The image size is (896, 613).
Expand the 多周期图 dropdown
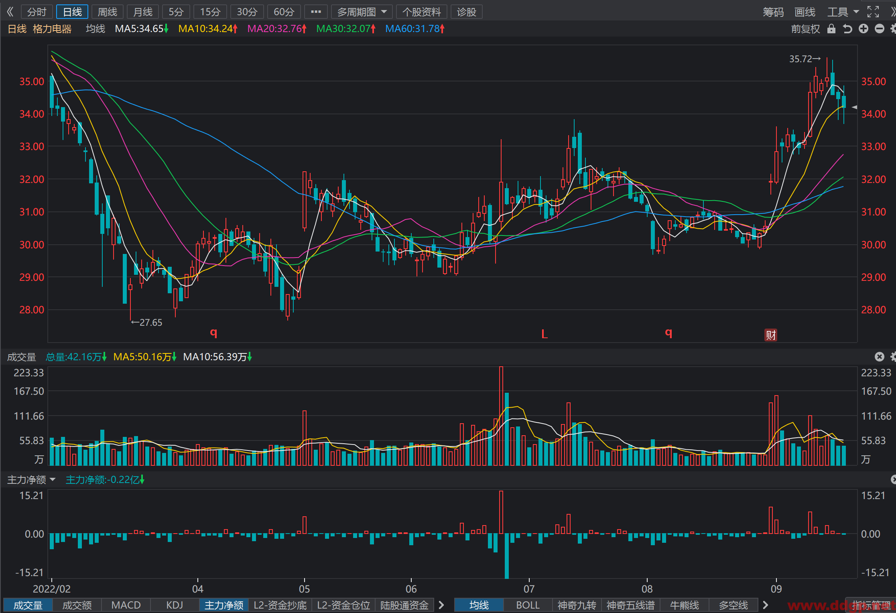[362, 12]
